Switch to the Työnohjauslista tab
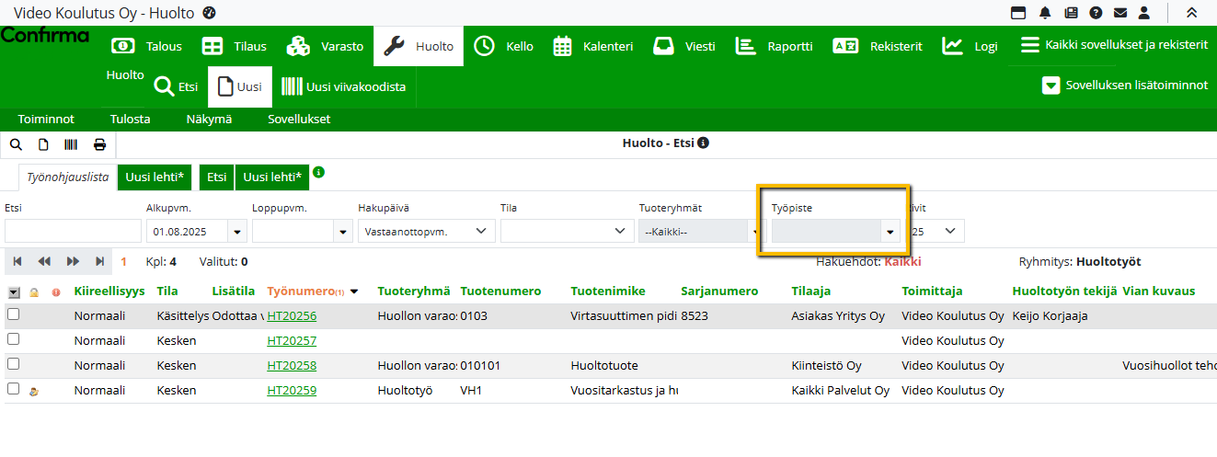The image size is (1217, 457). pos(68,177)
